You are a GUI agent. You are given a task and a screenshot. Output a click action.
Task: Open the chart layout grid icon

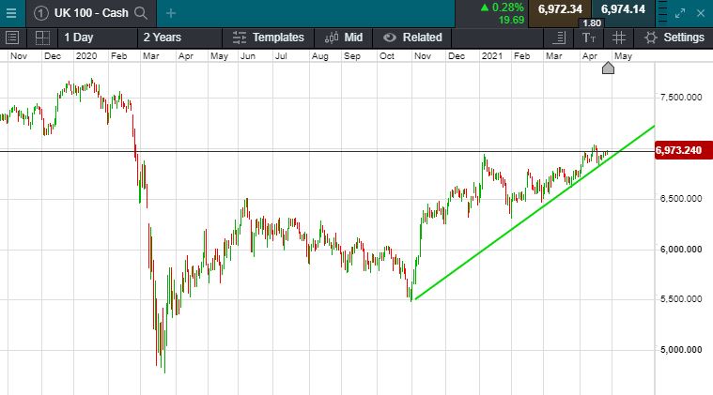pos(41,38)
